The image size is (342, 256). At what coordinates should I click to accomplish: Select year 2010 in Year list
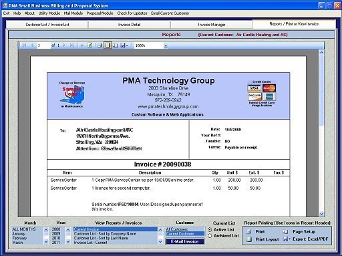pos(58,238)
